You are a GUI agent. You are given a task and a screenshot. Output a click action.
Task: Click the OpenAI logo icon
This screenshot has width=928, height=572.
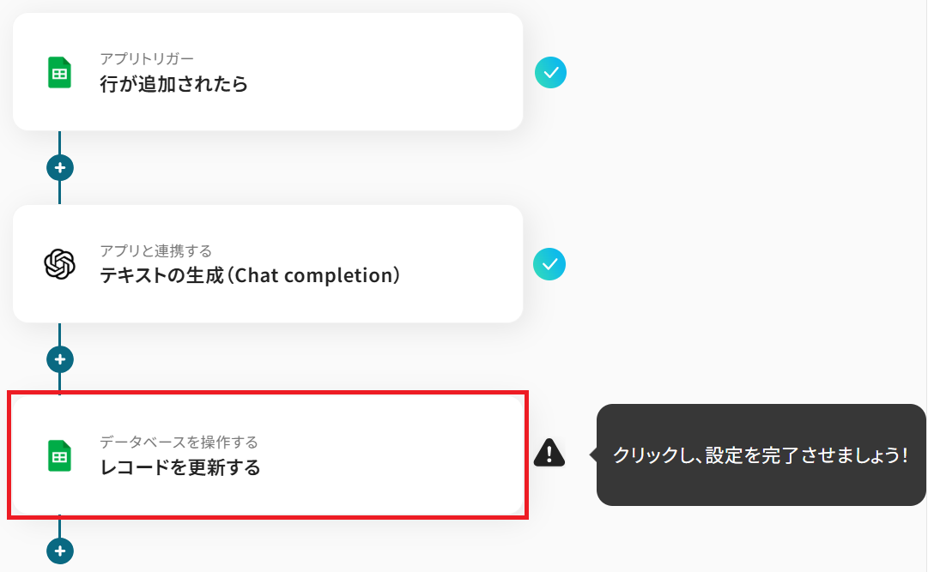click(59, 264)
